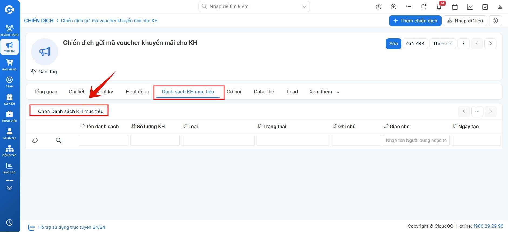Clear filters with eraser icon
This screenshot has height=232, width=508.
35,140
